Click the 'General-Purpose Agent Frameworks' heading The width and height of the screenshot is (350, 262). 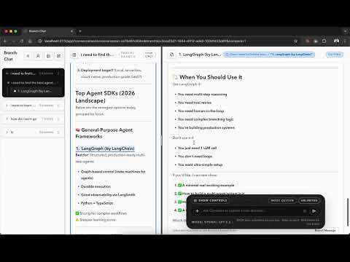coord(104,133)
